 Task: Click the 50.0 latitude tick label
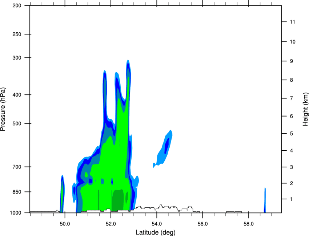tap(65, 224)
